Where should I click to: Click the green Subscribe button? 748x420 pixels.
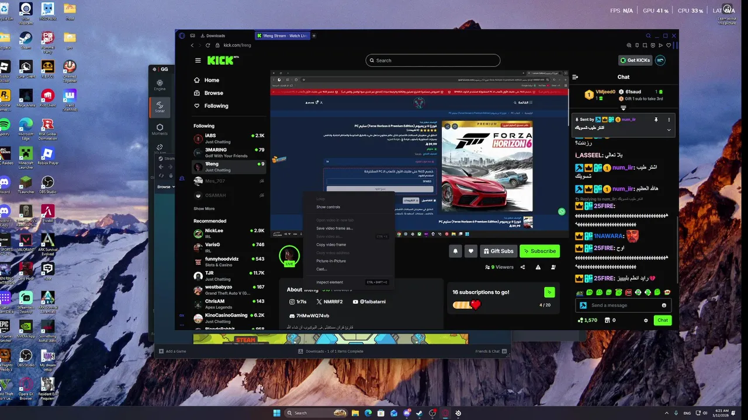(x=539, y=251)
